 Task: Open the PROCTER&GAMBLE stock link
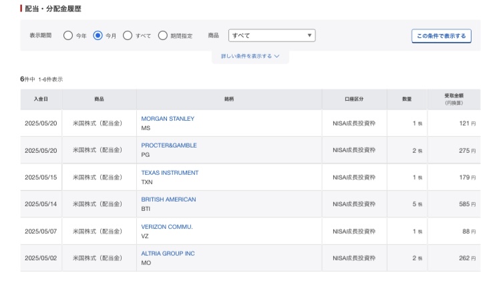coord(169,146)
